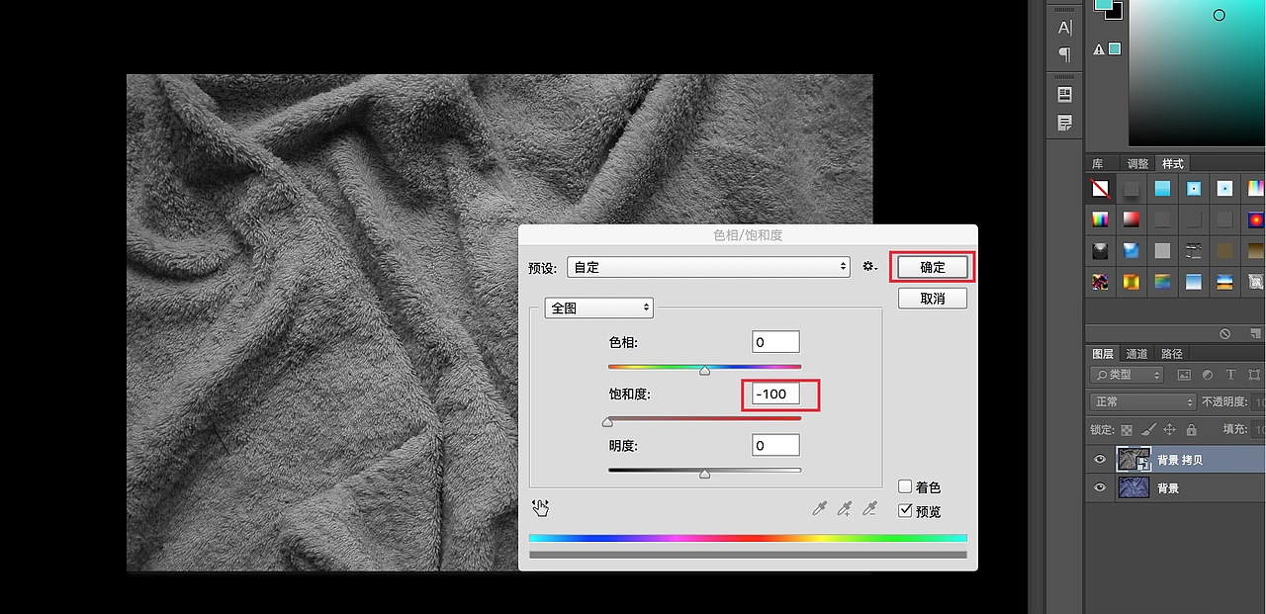The image size is (1266, 614).
Task: Open the Character panel icon
Action: [x=1064, y=28]
